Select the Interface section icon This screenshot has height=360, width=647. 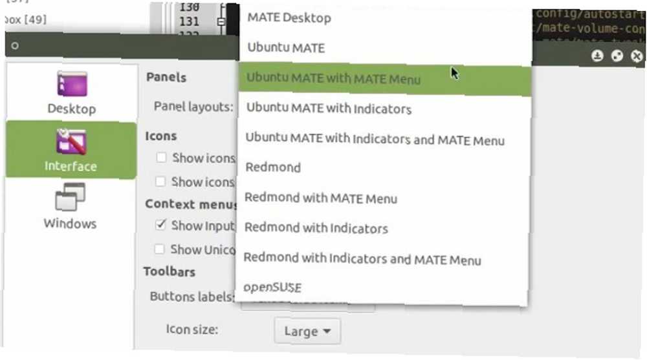[x=71, y=142]
